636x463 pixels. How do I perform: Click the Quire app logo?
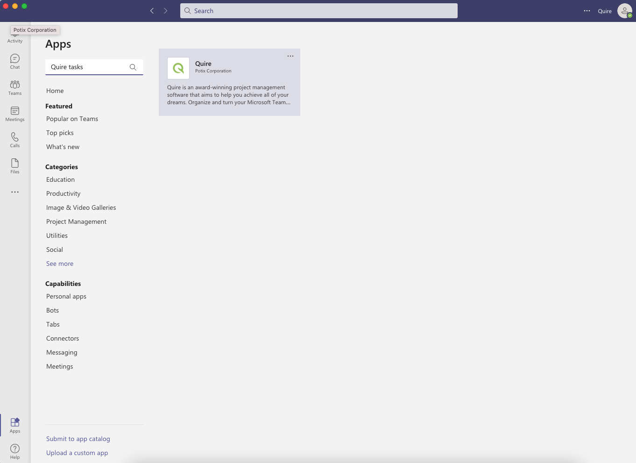click(178, 68)
